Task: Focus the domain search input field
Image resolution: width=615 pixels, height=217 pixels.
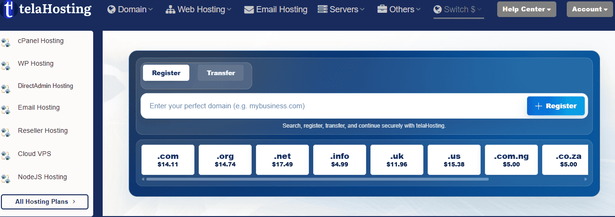Action: pos(334,106)
